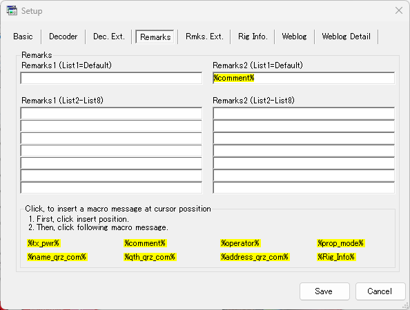Insert the %tx_pwr% macro
The width and height of the screenshot is (410, 310).
[43, 243]
